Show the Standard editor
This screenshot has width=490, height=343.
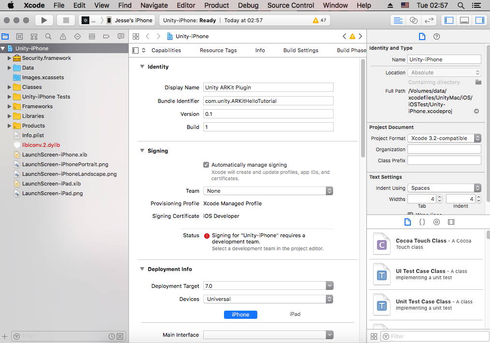(x=398, y=20)
